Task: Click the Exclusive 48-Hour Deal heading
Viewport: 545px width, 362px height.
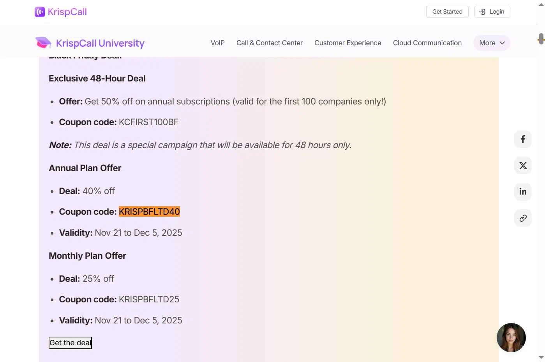Action: point(97,78)
